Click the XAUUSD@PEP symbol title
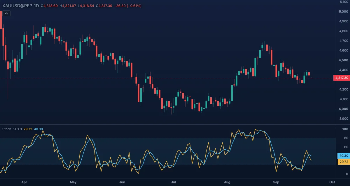 tap(17, 6)
